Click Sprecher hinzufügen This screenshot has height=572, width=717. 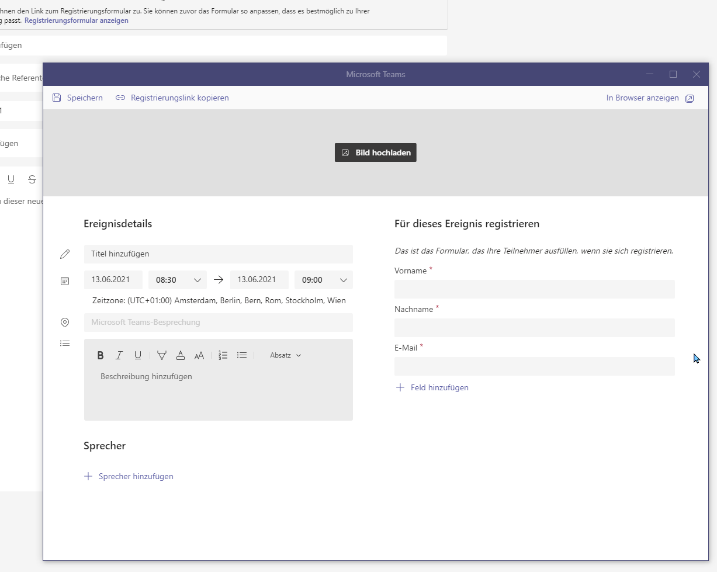pyautogui.click(x=129, y=476)
